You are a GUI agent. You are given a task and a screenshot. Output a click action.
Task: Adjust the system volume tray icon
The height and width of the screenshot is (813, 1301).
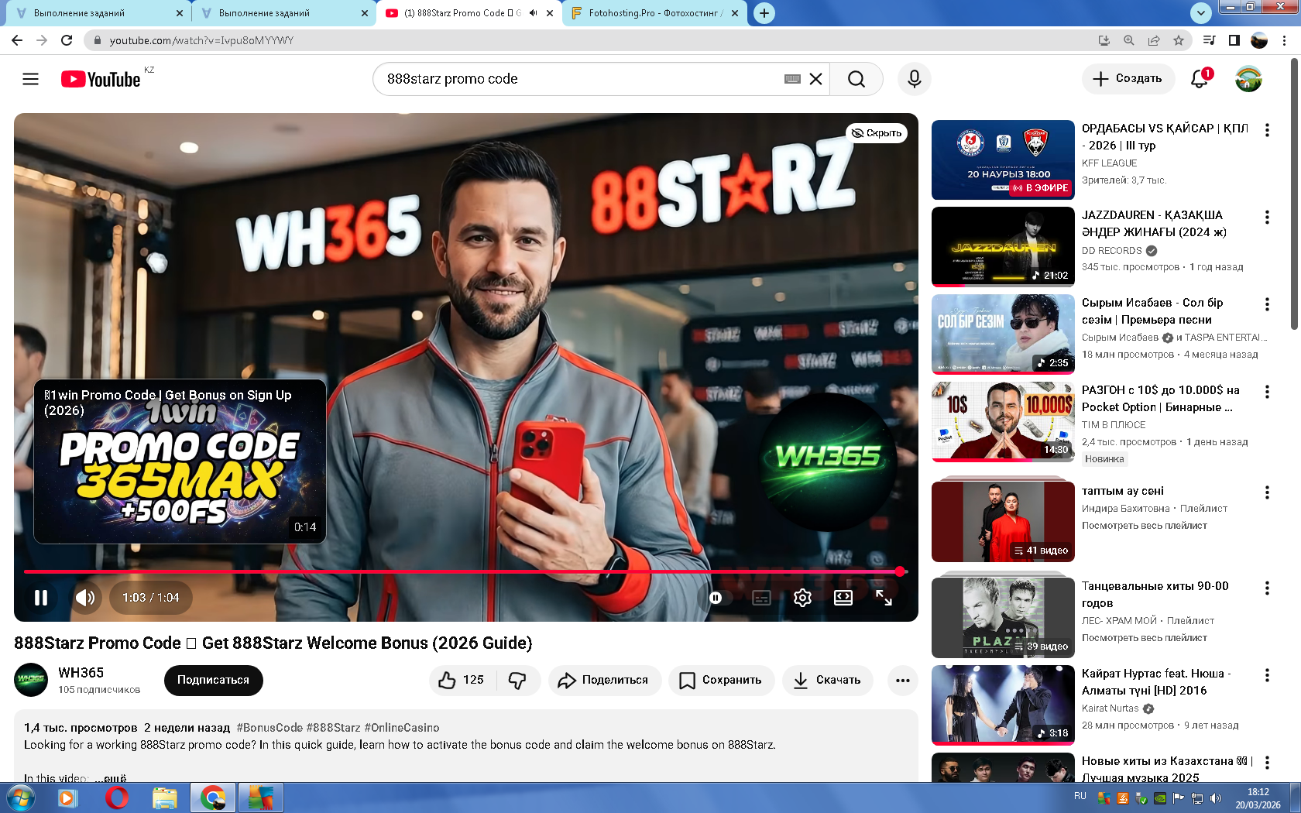(1216, 798)
